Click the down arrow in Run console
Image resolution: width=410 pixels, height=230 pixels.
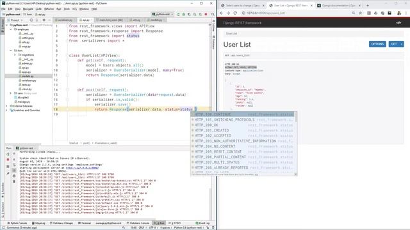[14, 159]
